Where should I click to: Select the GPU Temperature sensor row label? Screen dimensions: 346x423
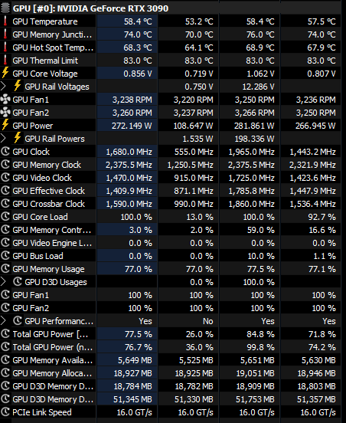click(x=45, y=21)
